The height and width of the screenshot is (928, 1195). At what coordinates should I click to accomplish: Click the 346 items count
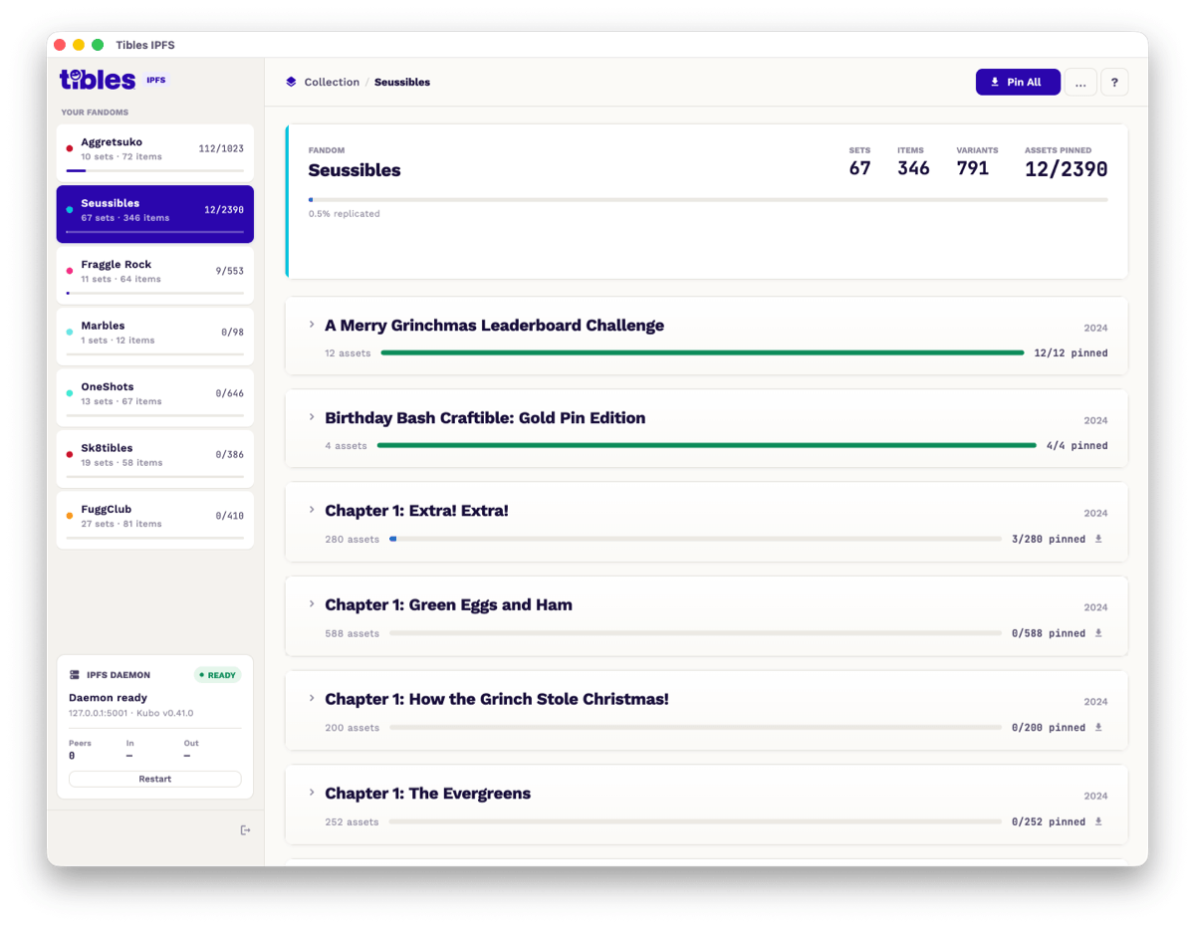pos(913,168)
